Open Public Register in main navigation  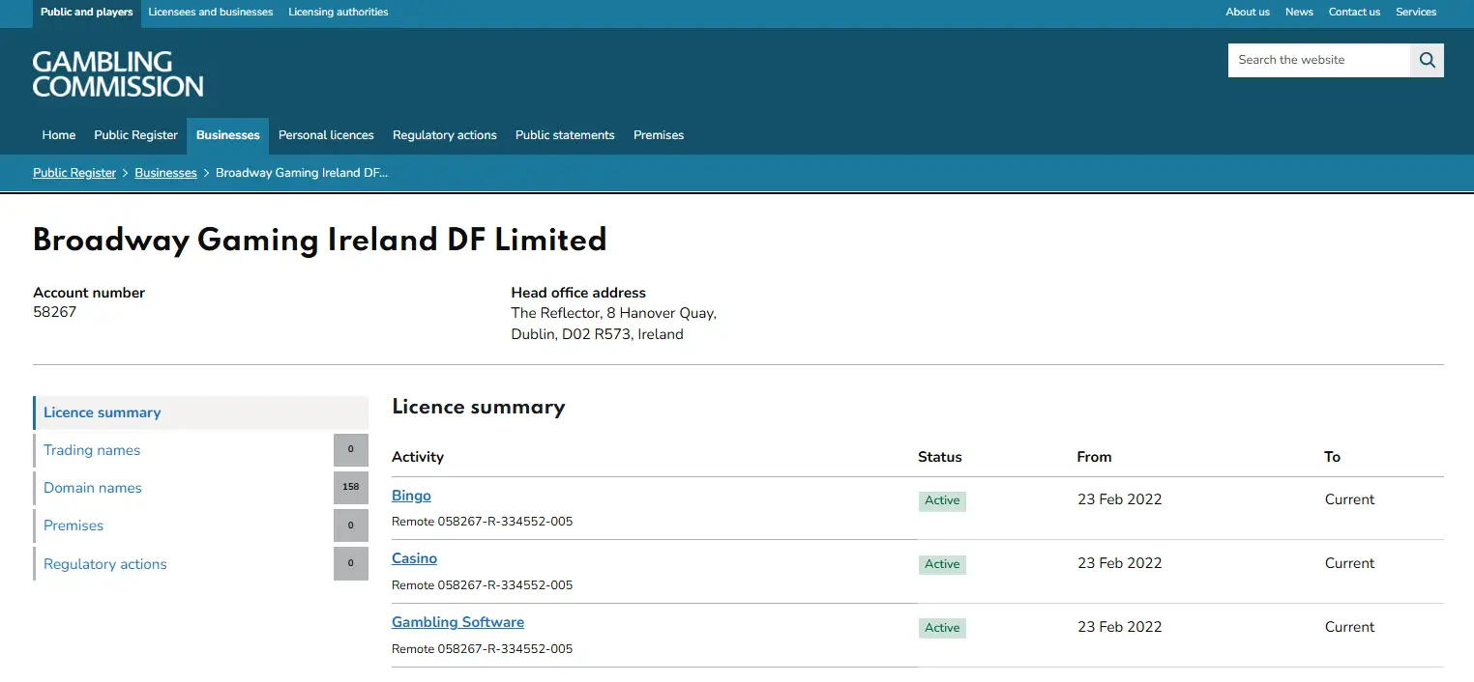pyautogui.click(x=136, y=135)
